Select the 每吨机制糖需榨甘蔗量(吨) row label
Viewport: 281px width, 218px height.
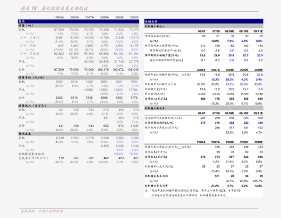click(x=167, y=60)
